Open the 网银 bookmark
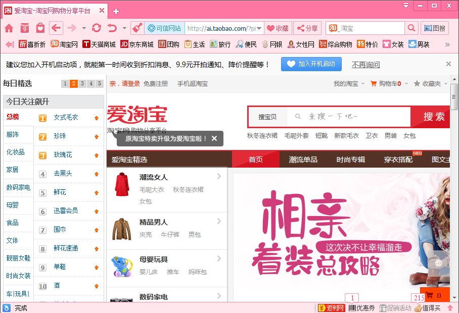Screen dimensions: 459x313 (272, 44)
